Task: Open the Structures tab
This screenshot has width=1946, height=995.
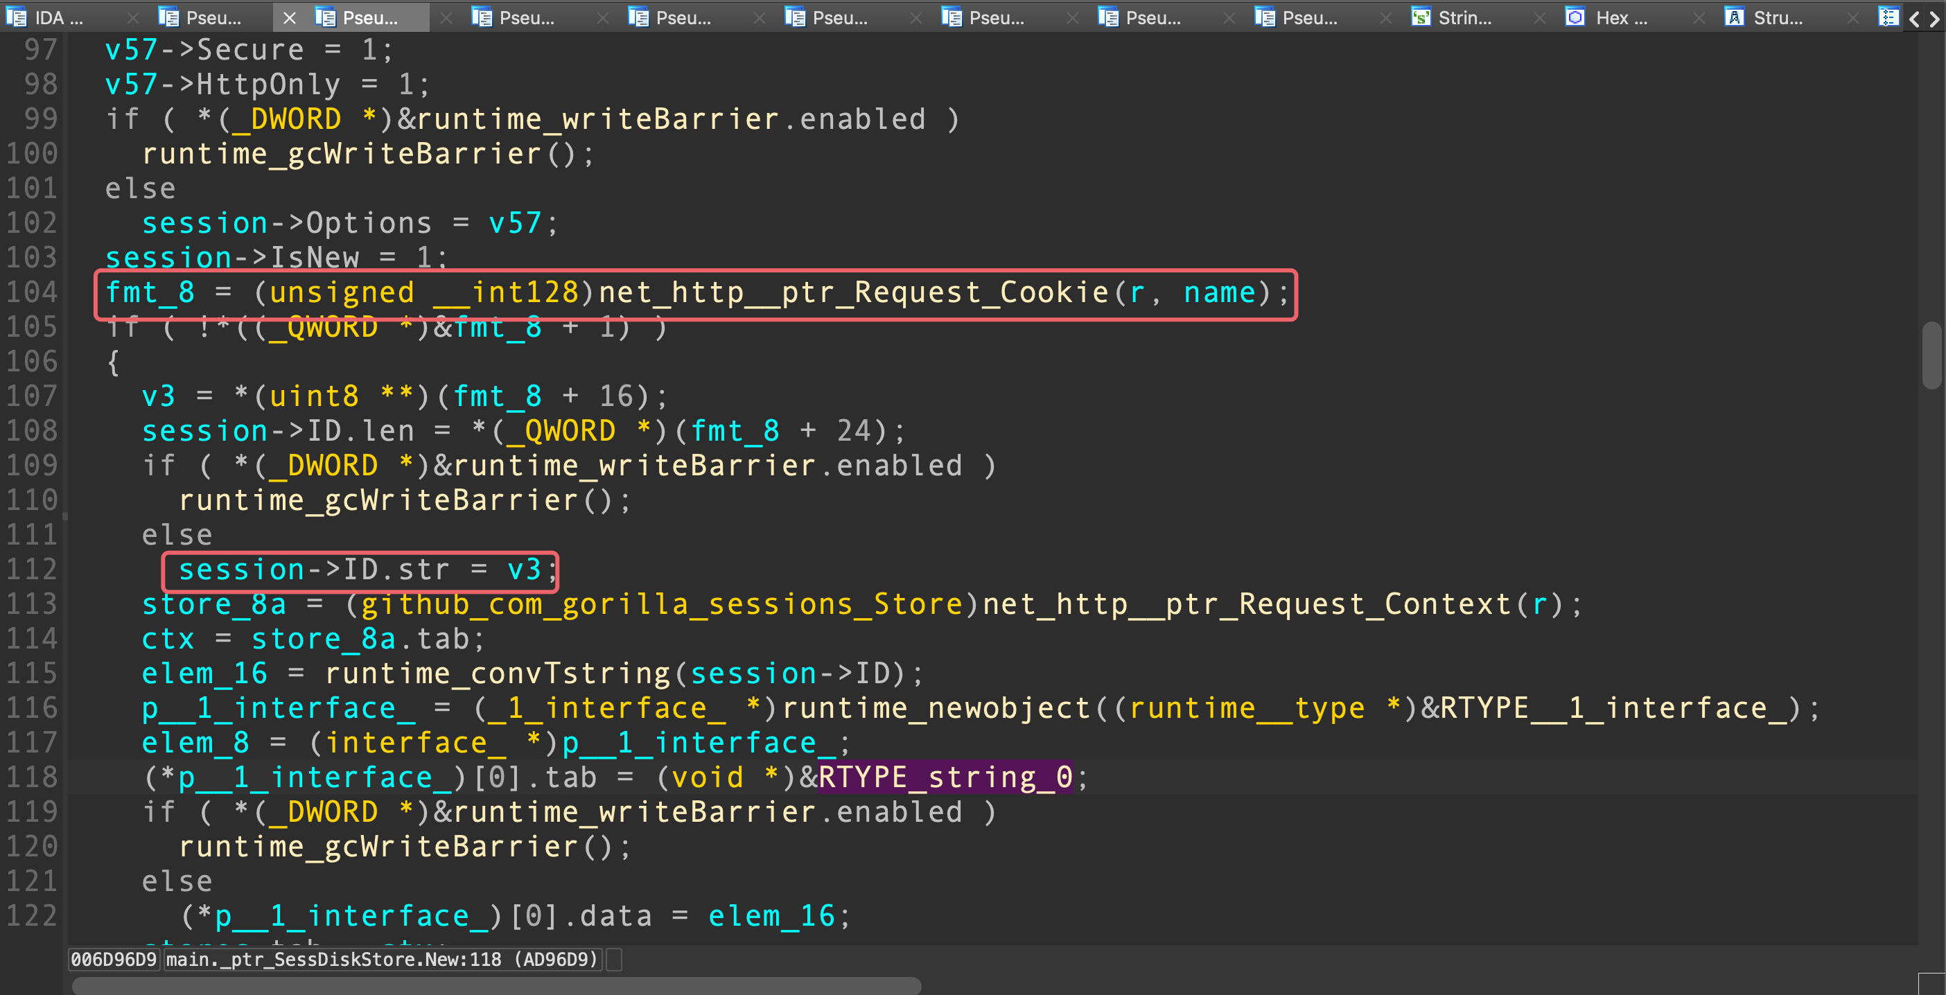Action: point(1778,17)
